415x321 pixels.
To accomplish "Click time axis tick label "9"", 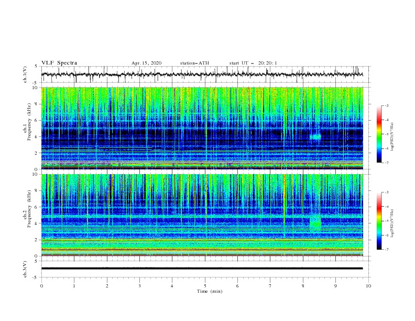I will (335, 286).
